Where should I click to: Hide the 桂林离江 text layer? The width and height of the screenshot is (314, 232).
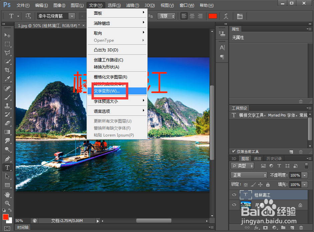(x=234, y=195)
